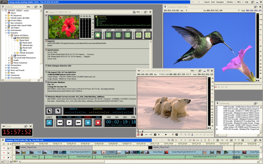Stop playback with the STOP button
The width and height of the screenshot is (263, 164).
88,123
